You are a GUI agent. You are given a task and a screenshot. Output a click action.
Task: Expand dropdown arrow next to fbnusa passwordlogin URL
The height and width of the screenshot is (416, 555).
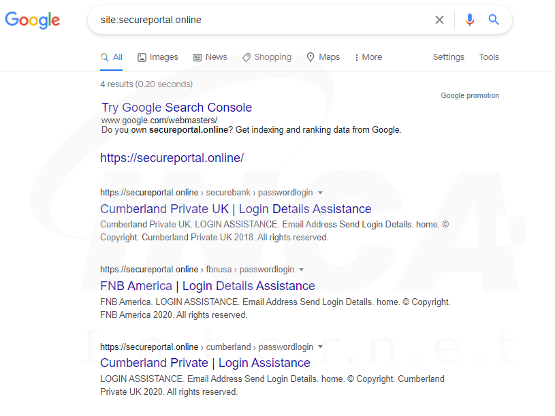point(301,270)
